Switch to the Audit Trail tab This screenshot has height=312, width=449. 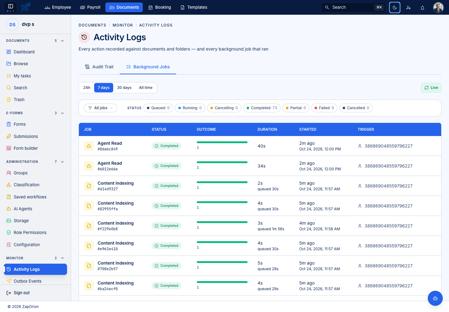click(x=99, y=67)
